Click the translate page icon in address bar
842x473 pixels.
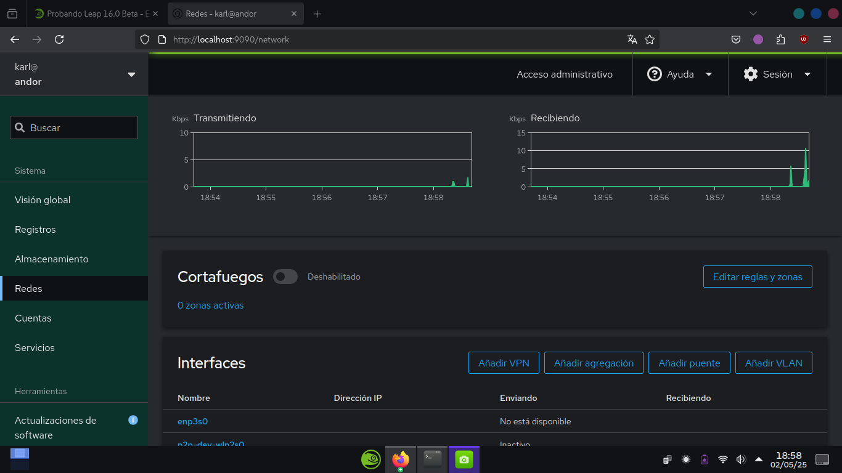pos(632,39)
